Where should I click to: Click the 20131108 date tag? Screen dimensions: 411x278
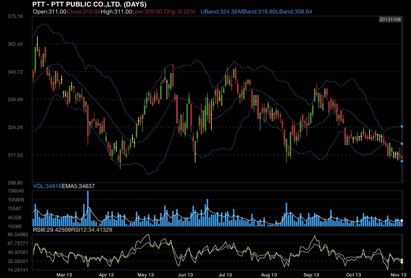390,20
